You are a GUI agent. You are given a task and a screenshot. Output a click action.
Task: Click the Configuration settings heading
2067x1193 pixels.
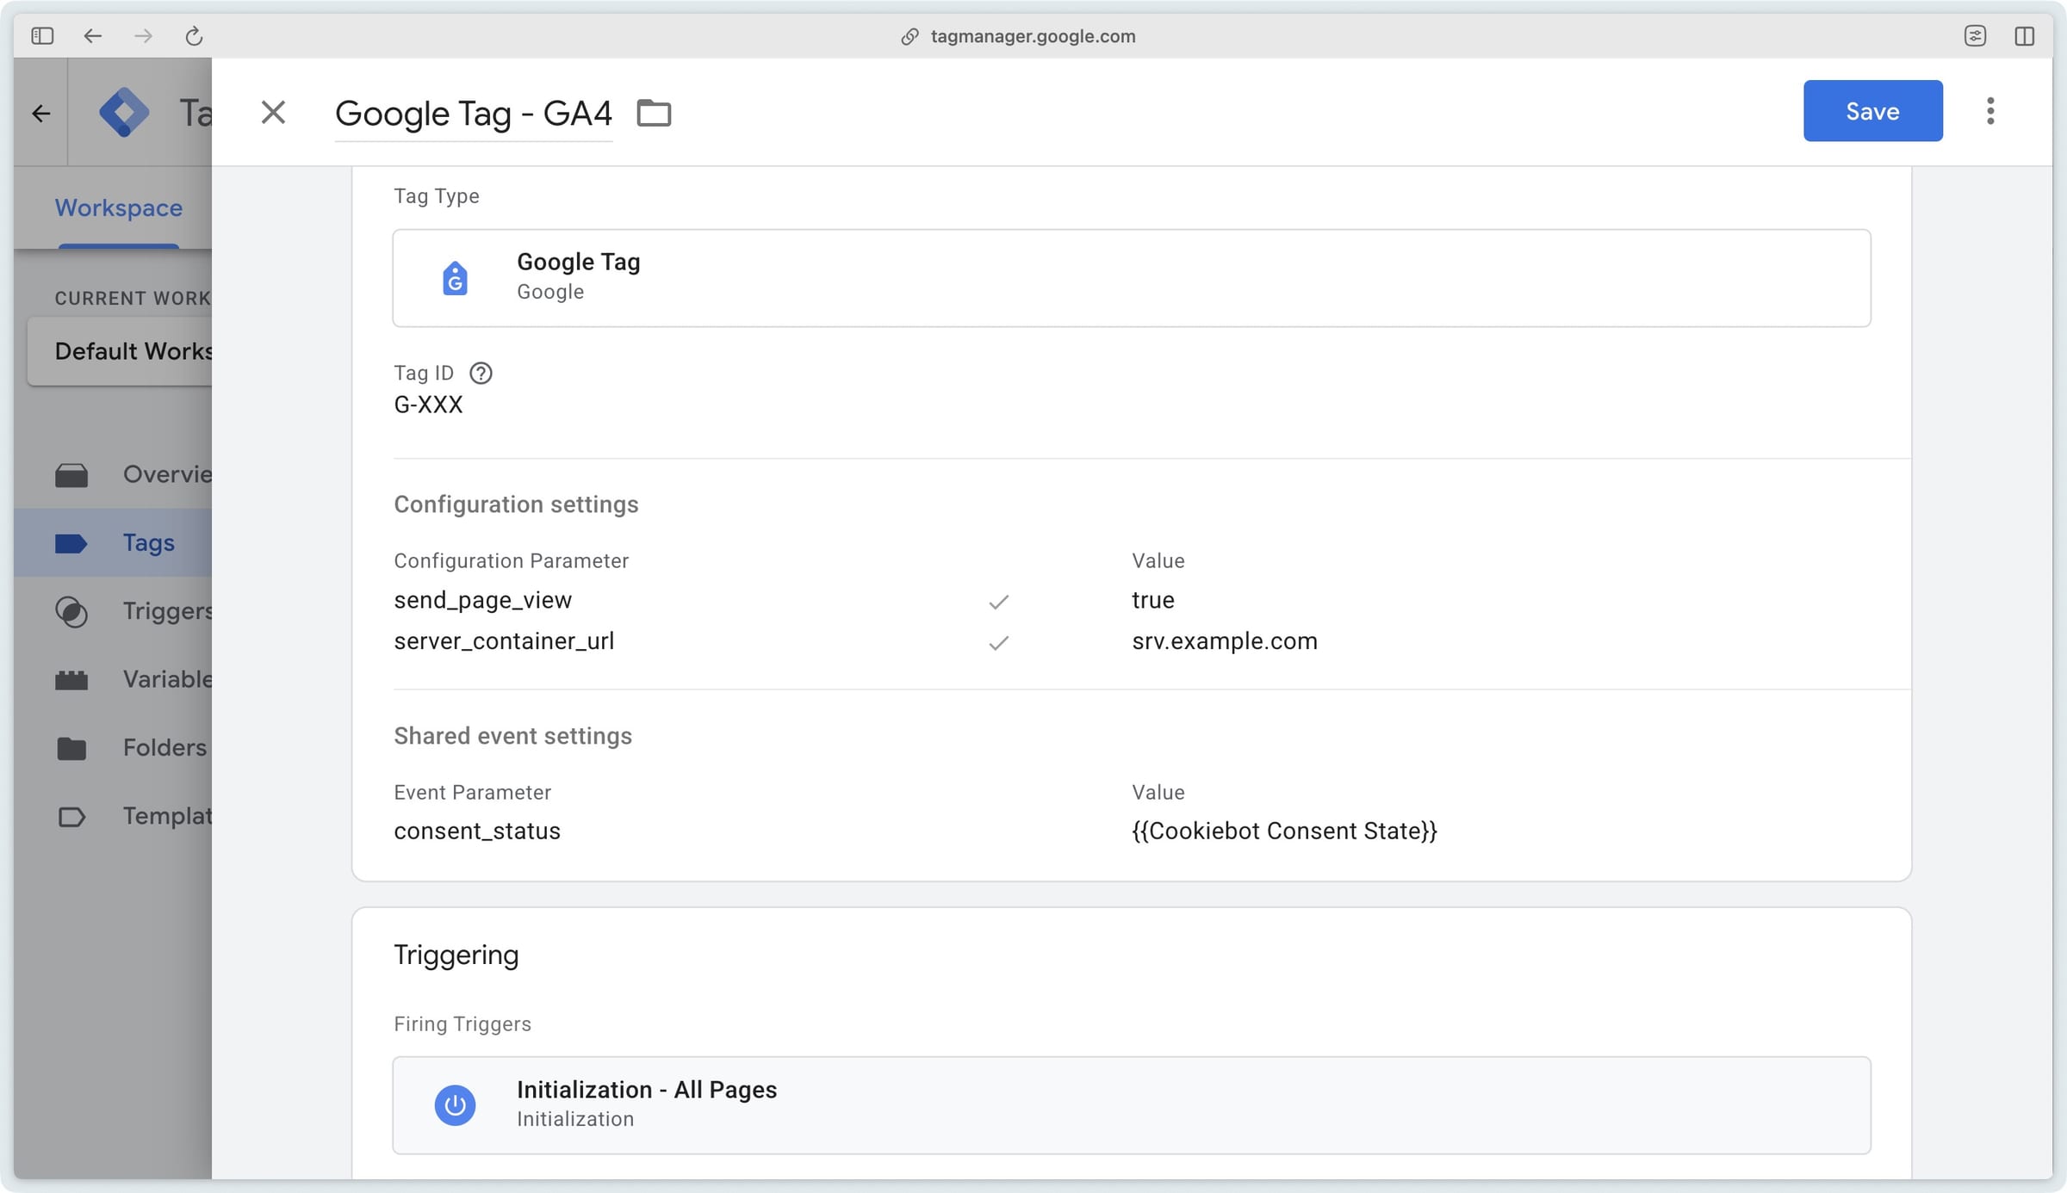pos(516,504)
